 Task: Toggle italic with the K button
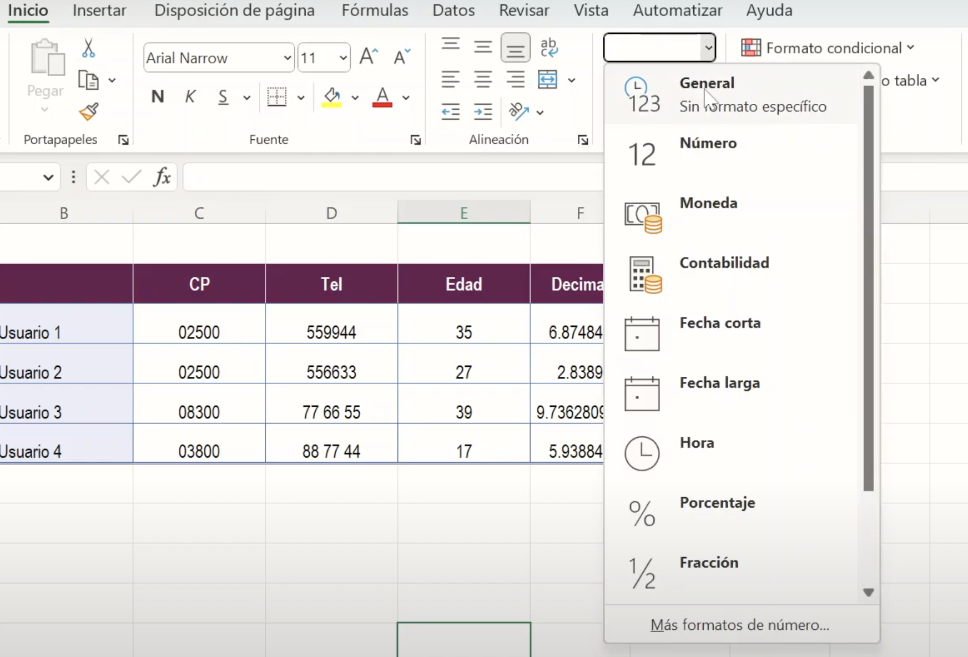click(190, 97)
